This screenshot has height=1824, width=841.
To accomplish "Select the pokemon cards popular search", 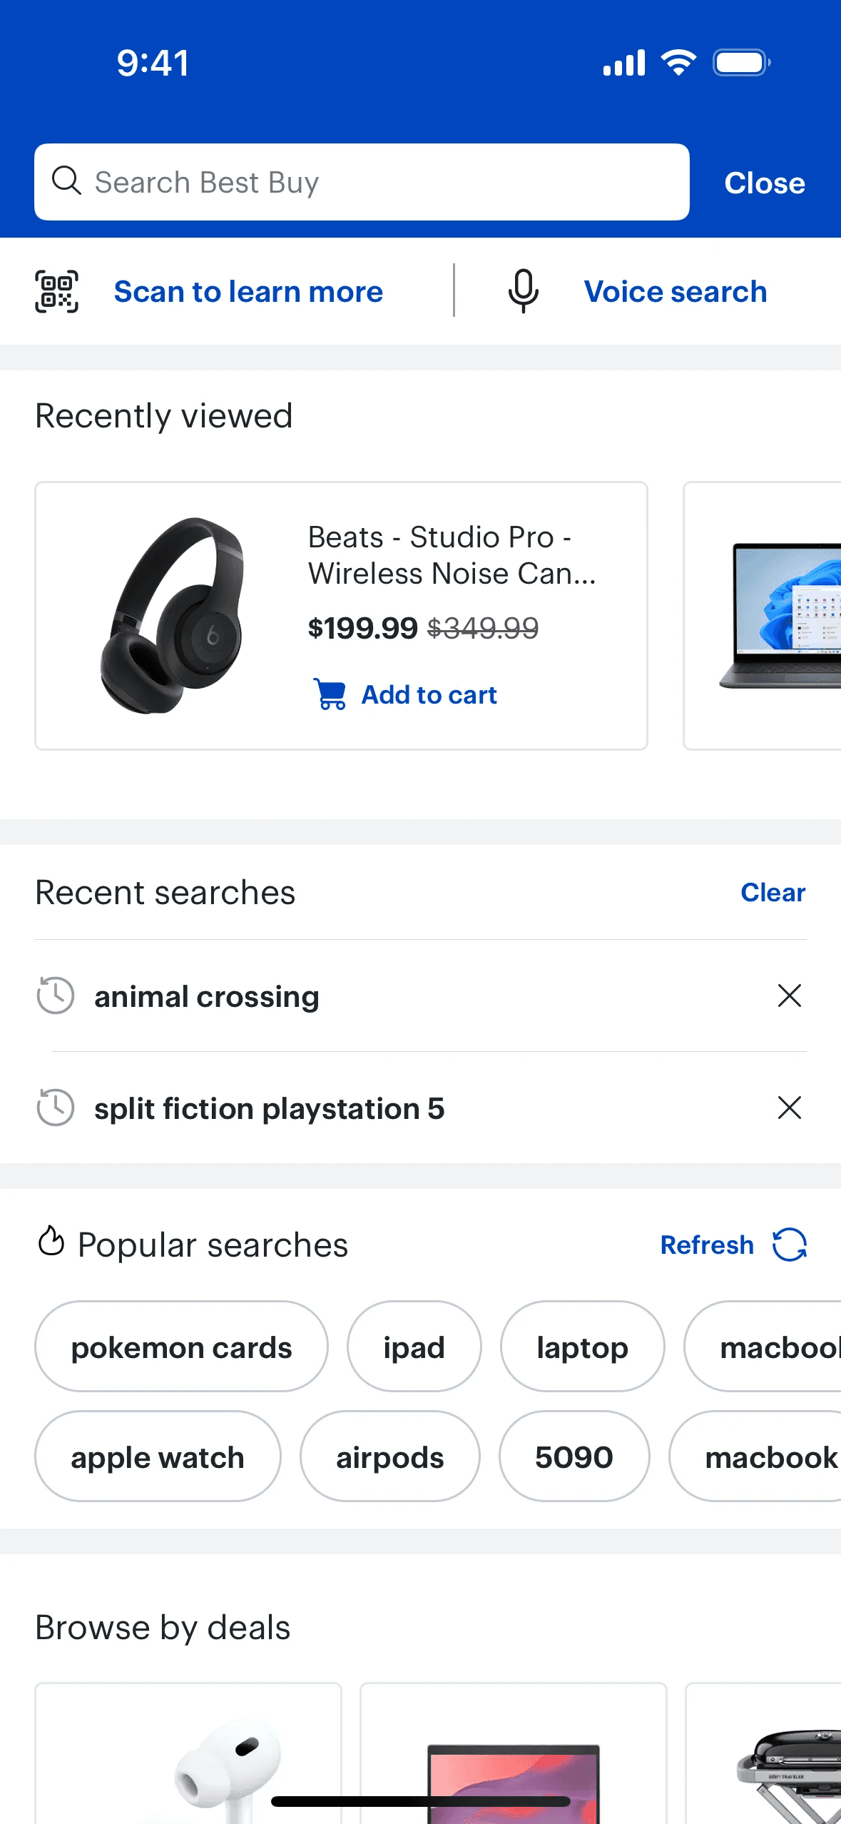I will point(181,1347).
